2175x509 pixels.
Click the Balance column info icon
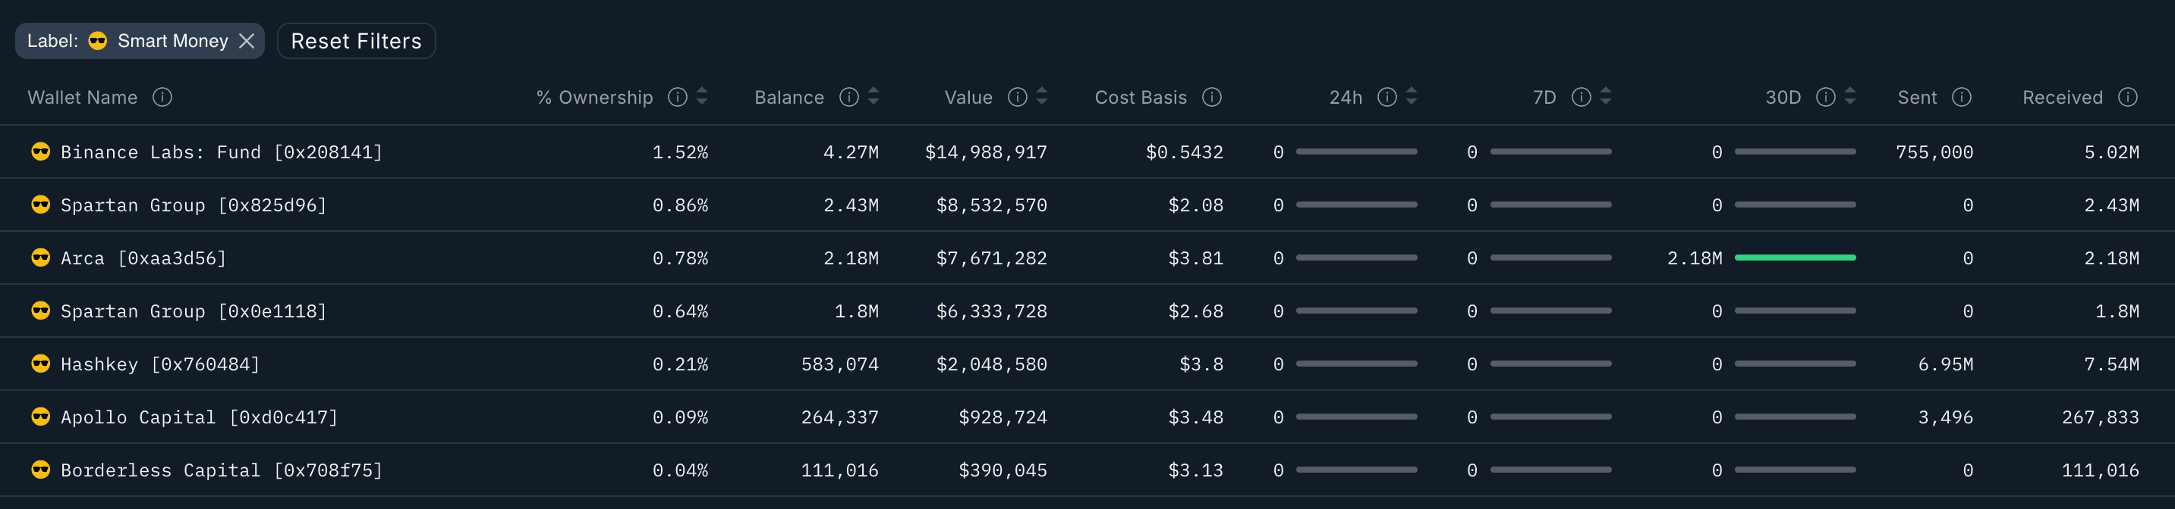pos(848,98)
